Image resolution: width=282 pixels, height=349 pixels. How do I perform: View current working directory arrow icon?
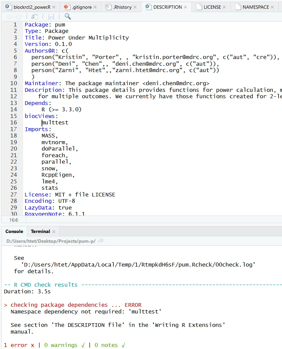(101, 241)
